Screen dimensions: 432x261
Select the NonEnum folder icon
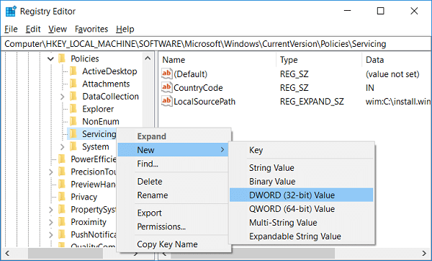pos(73,121)
